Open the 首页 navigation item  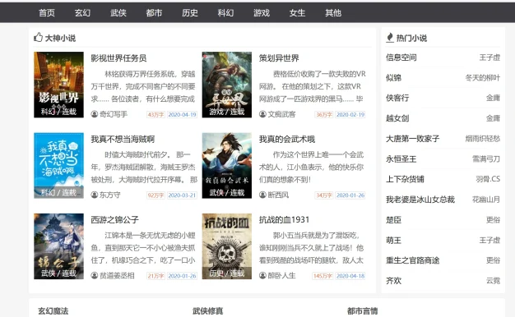coord(47,13)
